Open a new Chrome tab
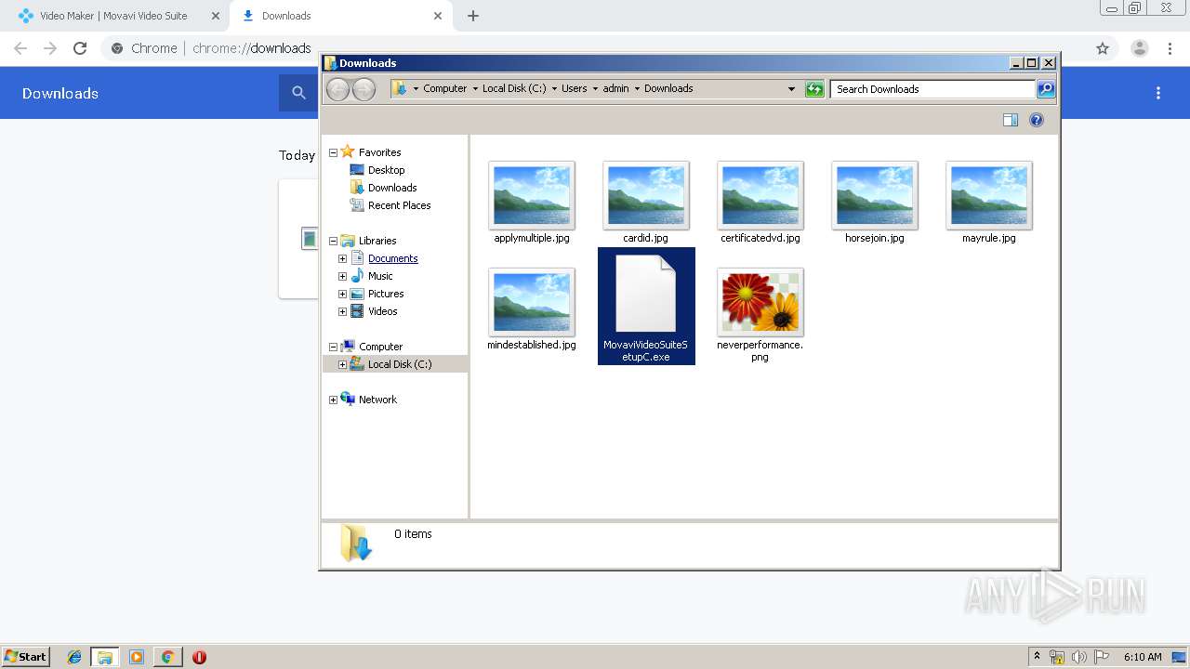The height and width of the screenshot is (669, 1190). click(473, 16)
